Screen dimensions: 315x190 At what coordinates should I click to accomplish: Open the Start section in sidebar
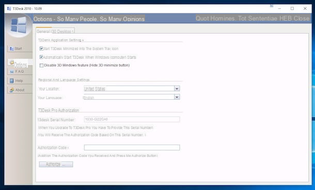(20, 49)
